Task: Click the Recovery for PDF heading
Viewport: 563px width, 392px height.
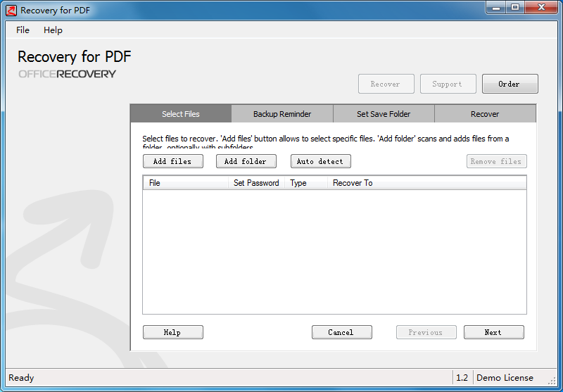Action: pos(75,57)
